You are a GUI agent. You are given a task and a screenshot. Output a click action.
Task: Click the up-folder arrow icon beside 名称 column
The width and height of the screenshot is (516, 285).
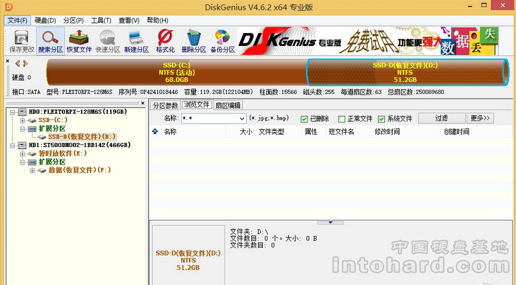[155, 131]
